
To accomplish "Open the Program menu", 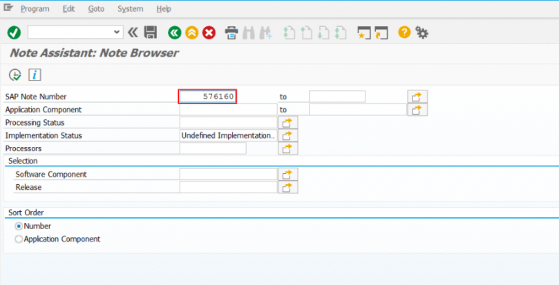I will click(35, 9).
